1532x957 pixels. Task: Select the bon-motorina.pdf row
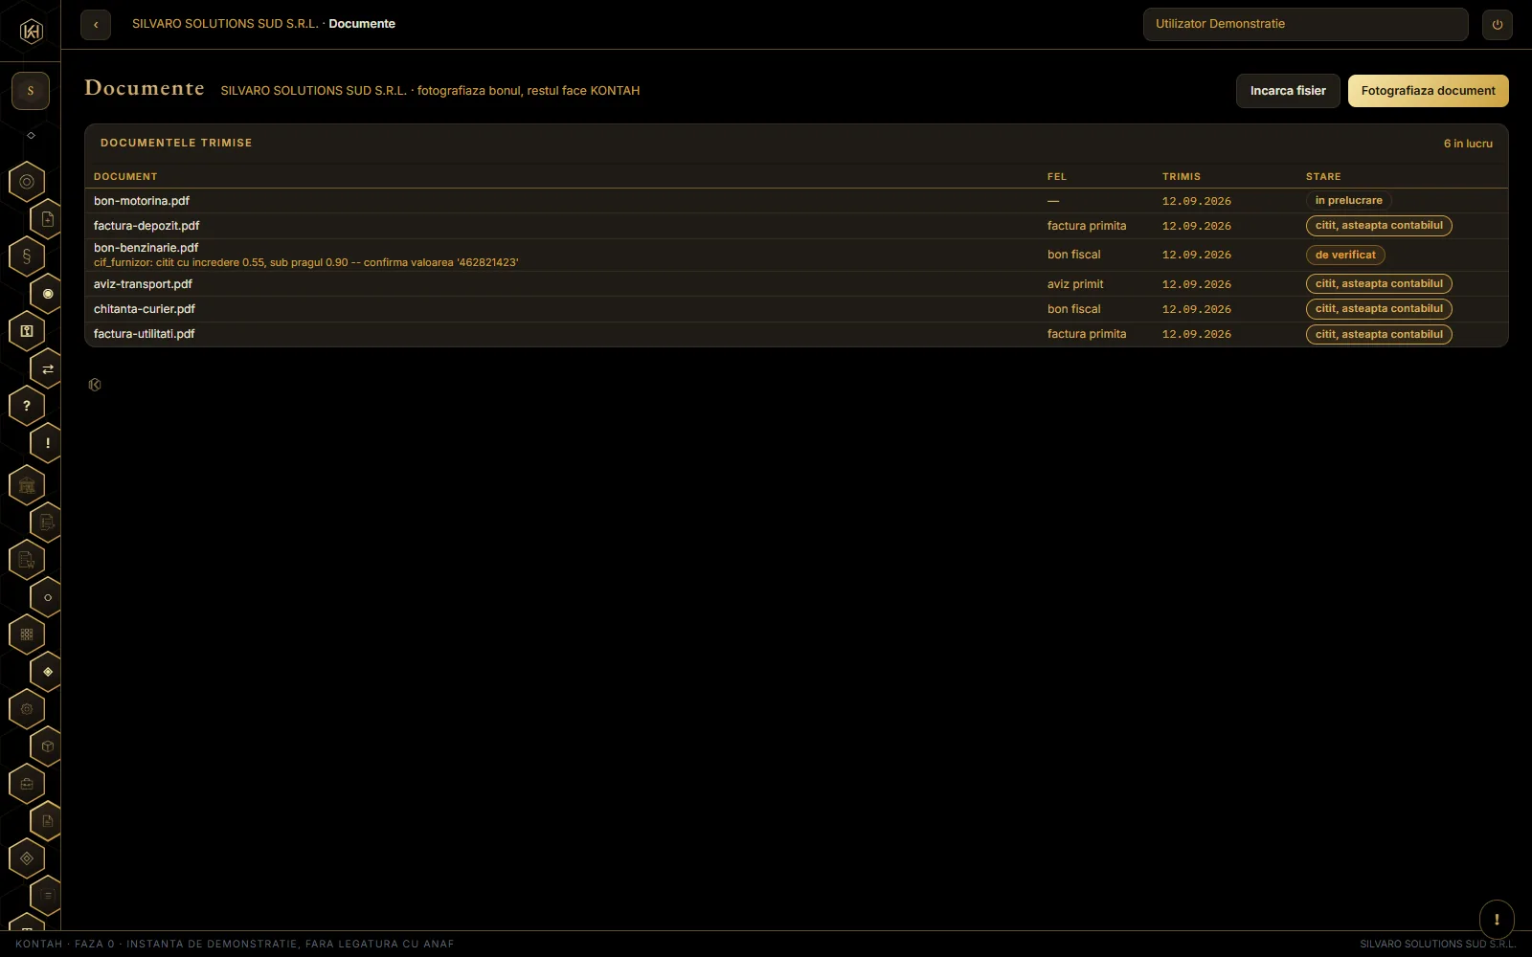(796, 201)
